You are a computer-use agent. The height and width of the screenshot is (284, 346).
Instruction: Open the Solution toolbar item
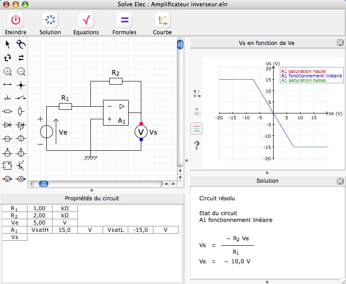(x=50, y=20)
